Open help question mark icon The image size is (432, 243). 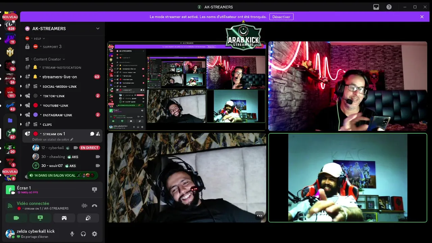(389, 7)
